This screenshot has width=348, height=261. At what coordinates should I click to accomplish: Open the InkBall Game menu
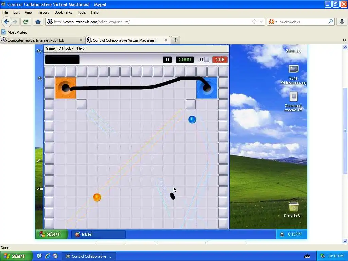(50, 48)
